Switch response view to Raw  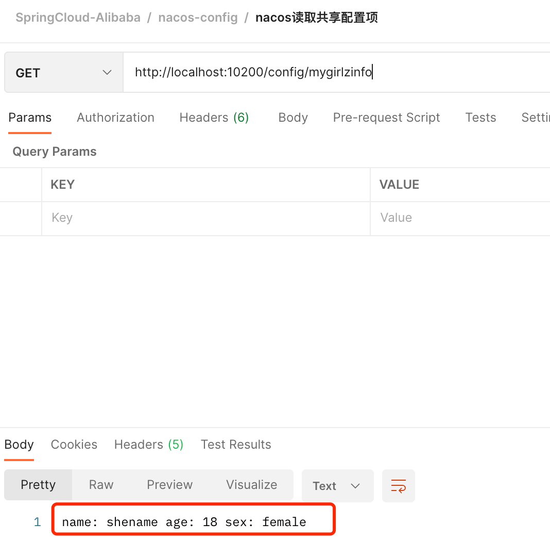(x=101, y=485)
